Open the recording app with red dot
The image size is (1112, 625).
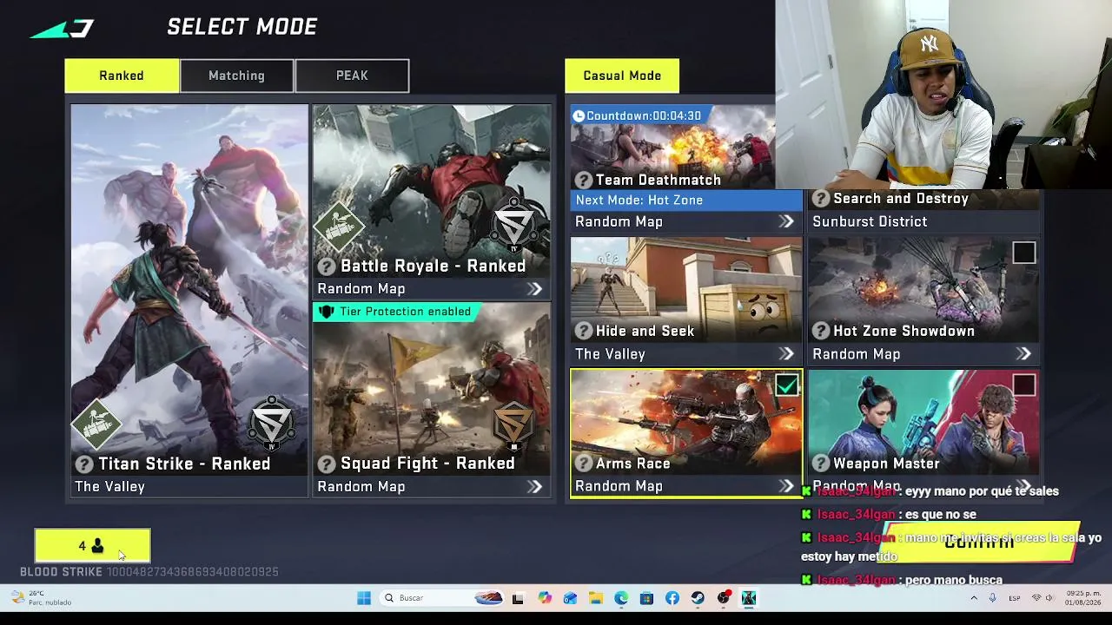724,598
